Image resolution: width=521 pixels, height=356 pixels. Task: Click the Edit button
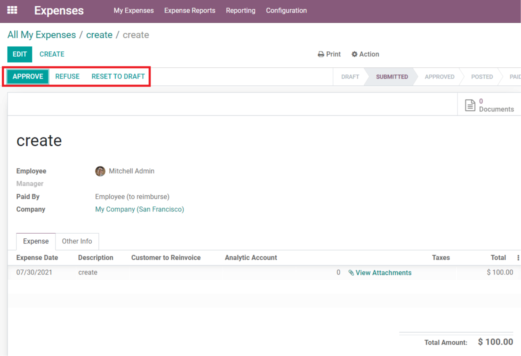pos(20,54)
